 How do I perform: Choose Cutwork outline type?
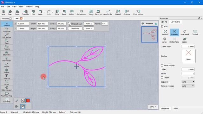195,32
